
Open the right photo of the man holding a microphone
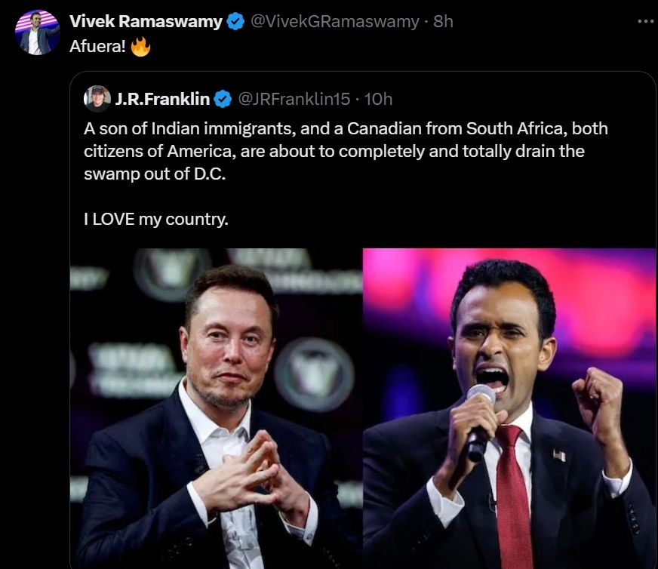point(509,408)
